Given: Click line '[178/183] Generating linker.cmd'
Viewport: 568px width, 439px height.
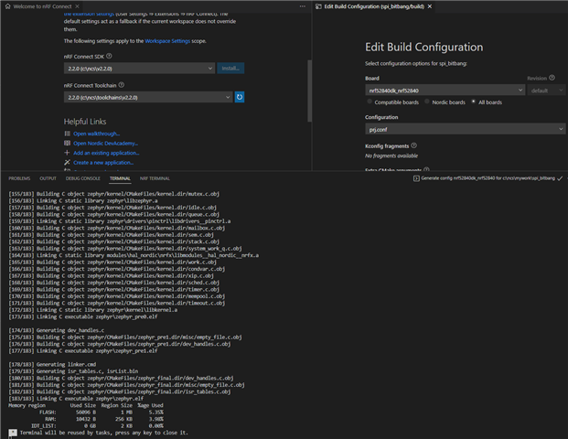Looking at the screenshot, I should click(52, 364).
